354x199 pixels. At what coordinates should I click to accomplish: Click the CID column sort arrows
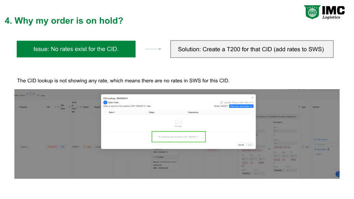[56, 107]
